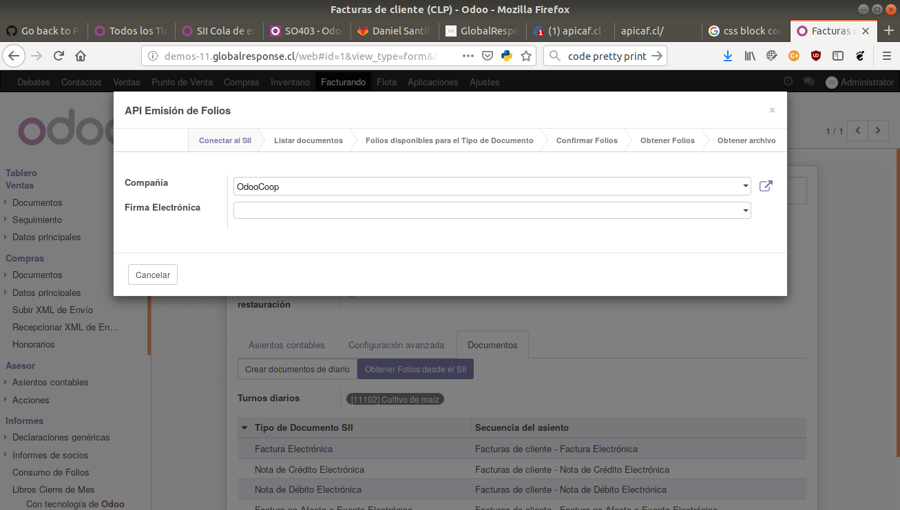The image size is (900, 510).
Task: Switch to the Asientos contables tab
Action: [286, 345]
